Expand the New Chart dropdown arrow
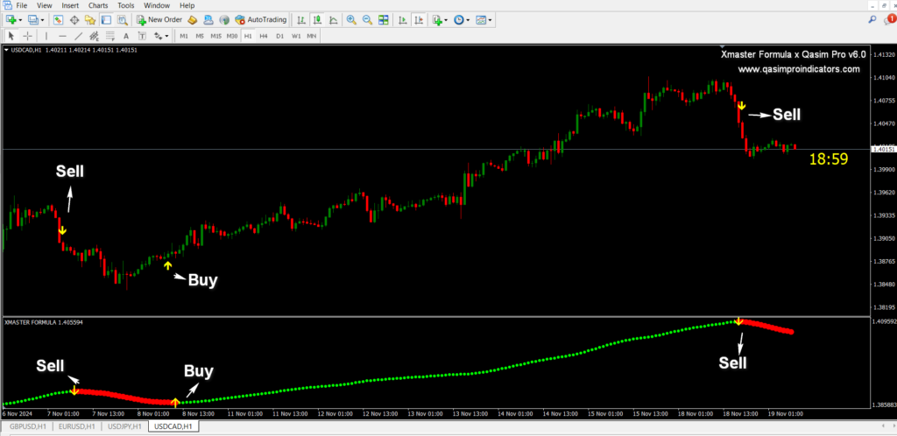This screenshot has height=436, width=897. (x=20, y=20)
